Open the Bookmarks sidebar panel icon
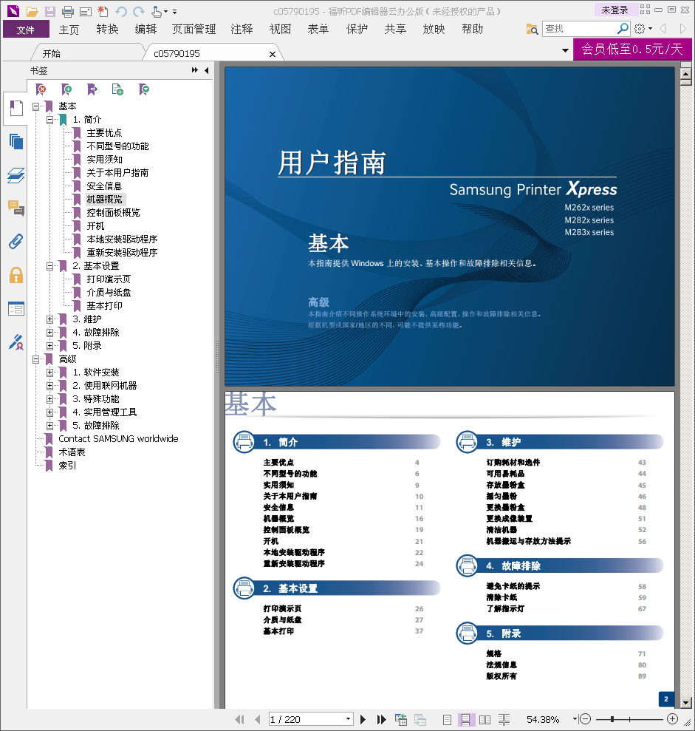 click(x=16, y=108)
